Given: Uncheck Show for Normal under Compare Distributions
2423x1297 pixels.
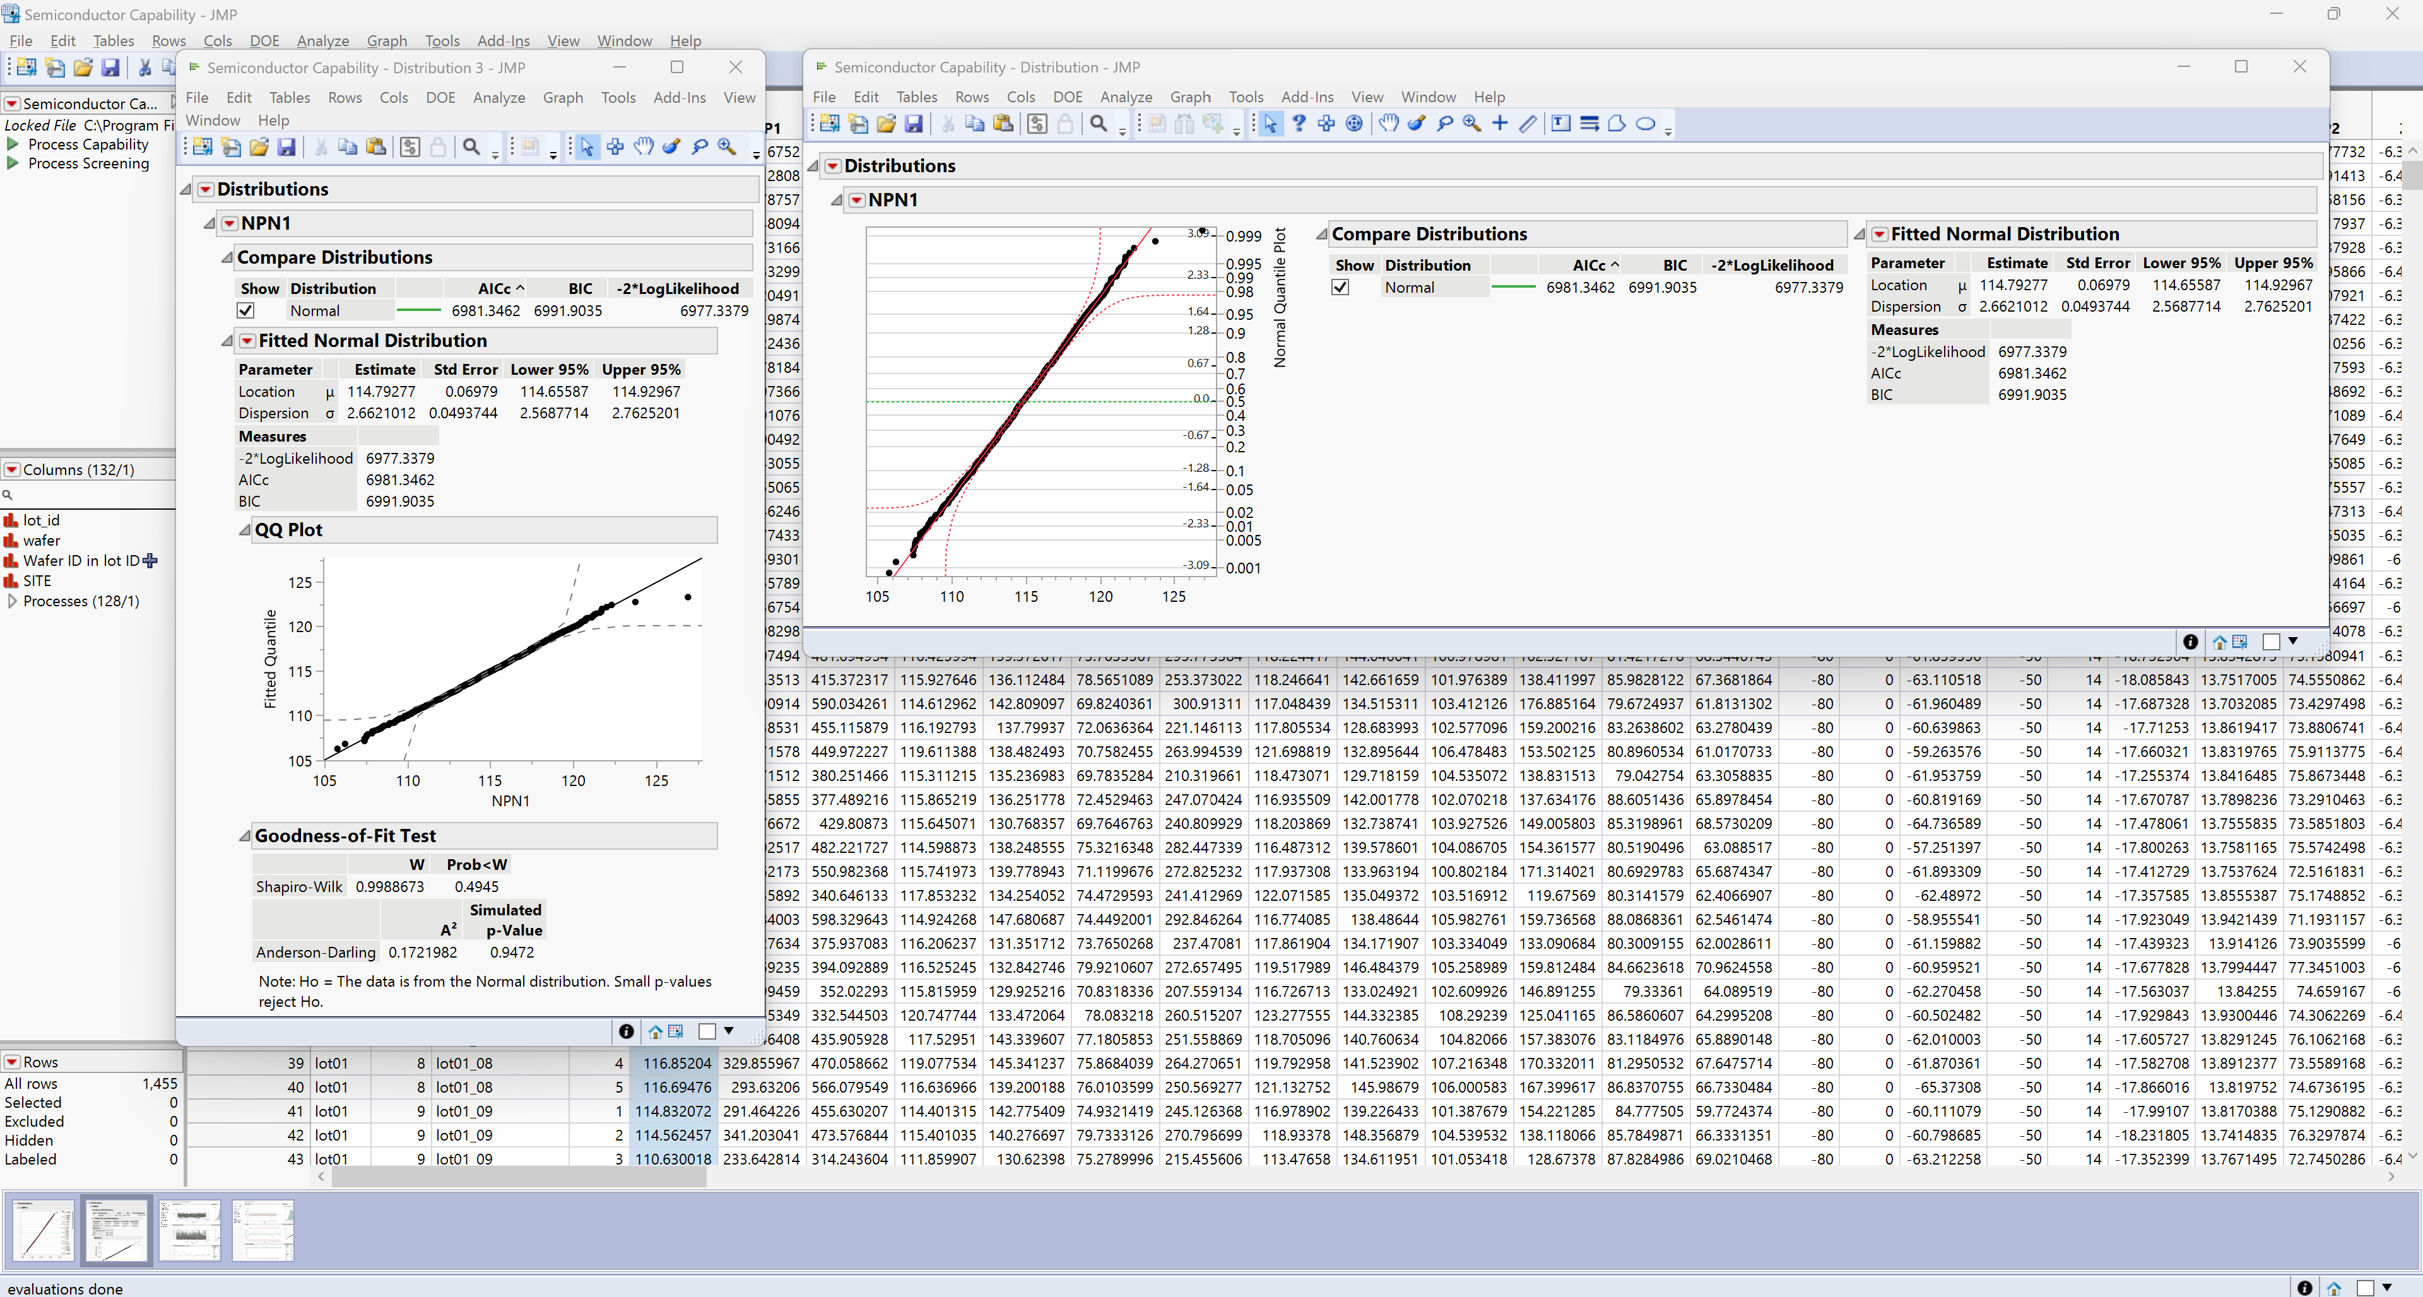Looking at the screenshot, I should 1340,287.
